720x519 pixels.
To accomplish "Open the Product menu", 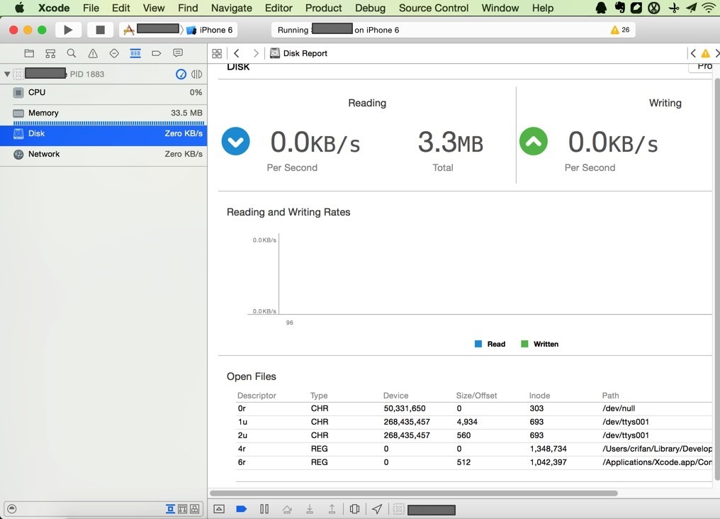I will (x=323, y=8).
